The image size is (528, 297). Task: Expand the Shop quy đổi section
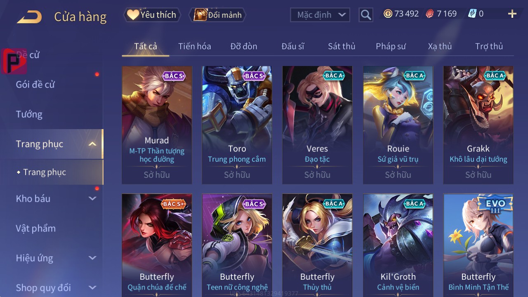click(x=92, y=288)
